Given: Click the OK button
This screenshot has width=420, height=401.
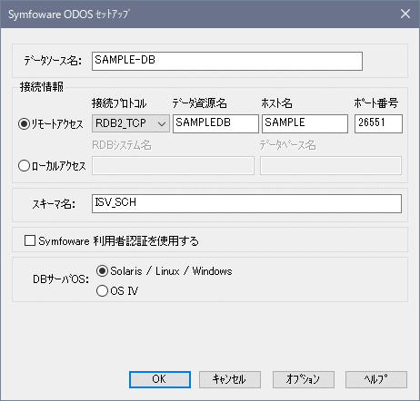Looking at the screenshot, I should (x=160, y=379).
